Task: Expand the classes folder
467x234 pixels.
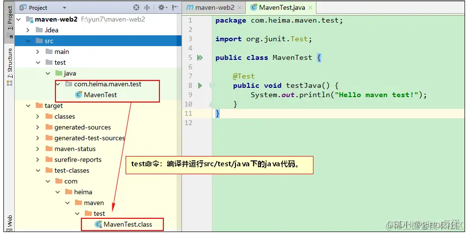Action: coord(38,116)
